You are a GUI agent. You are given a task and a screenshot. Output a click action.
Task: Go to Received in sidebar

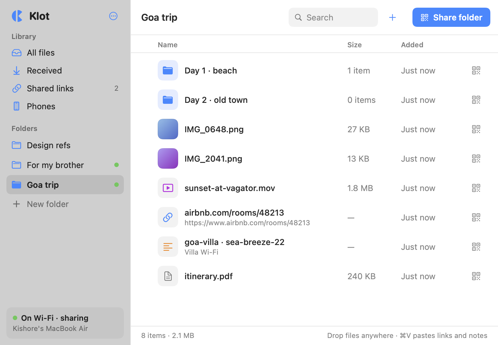tap(65, 71)
